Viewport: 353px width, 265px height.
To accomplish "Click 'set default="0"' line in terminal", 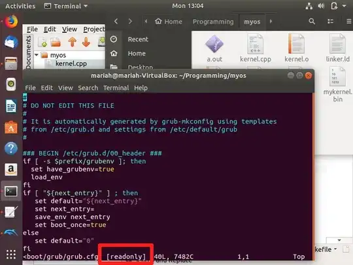I will (x=64, y=241).
